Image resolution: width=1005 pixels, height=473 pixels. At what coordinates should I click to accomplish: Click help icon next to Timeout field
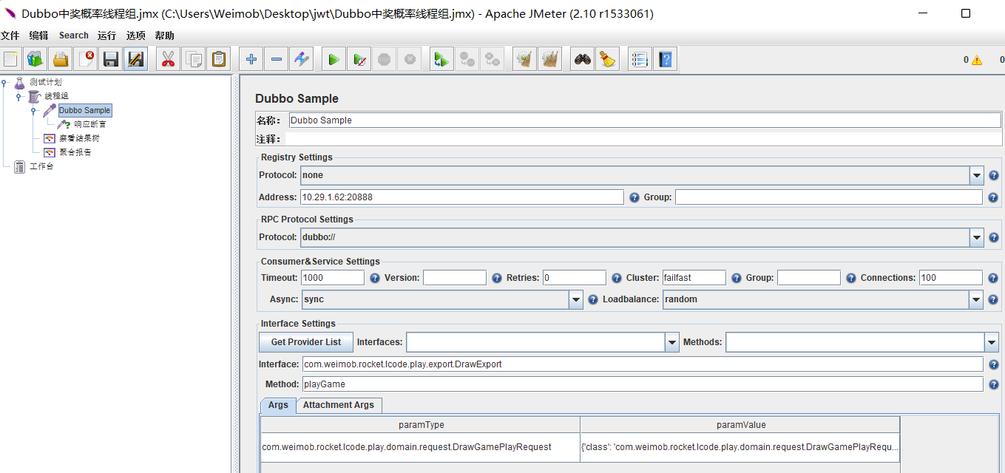click(375, 278)
